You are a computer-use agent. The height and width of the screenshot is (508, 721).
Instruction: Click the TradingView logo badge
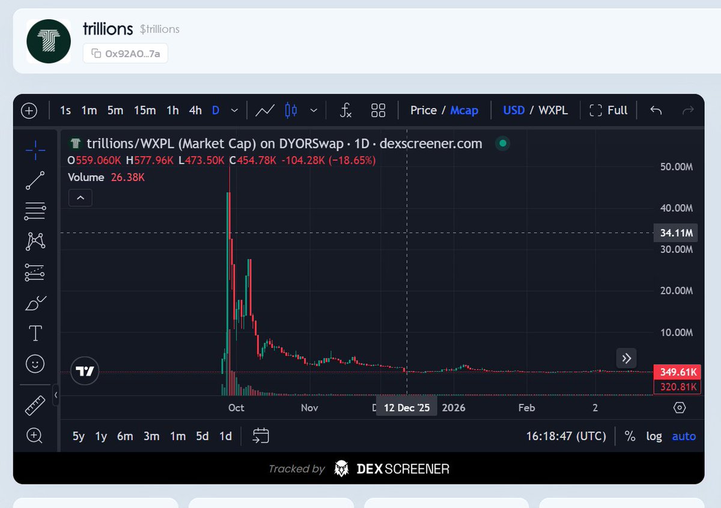85,371
